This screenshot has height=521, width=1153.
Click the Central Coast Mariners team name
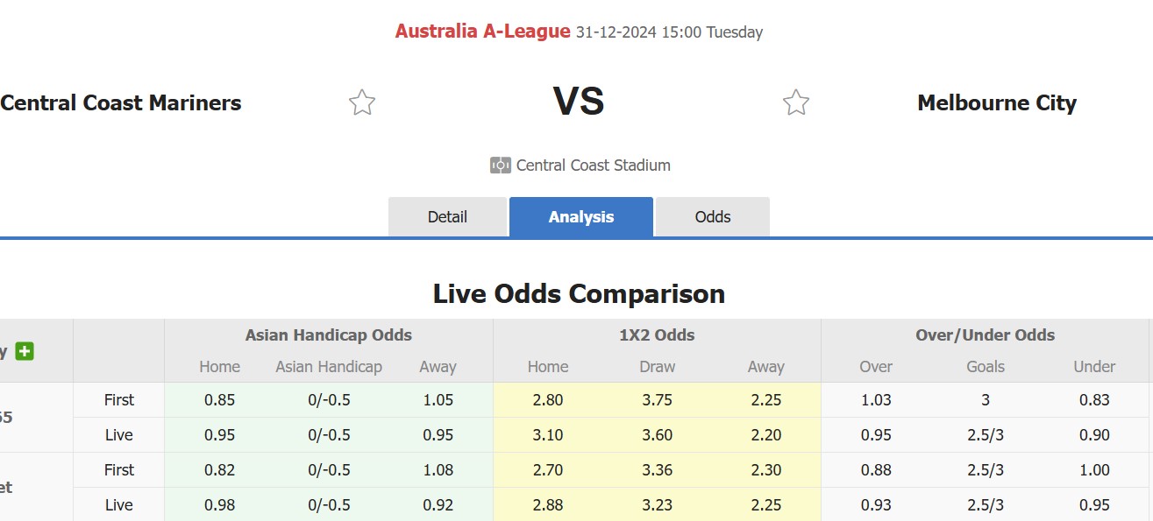tap(120, 102)
